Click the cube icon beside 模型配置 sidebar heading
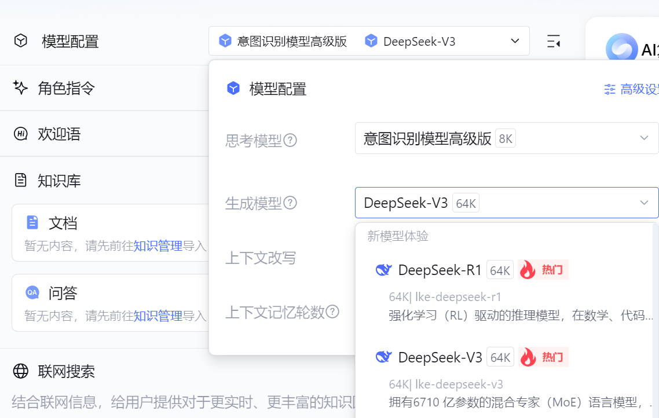This screenshot has width=659, height=418. click(x=21, y=41)
